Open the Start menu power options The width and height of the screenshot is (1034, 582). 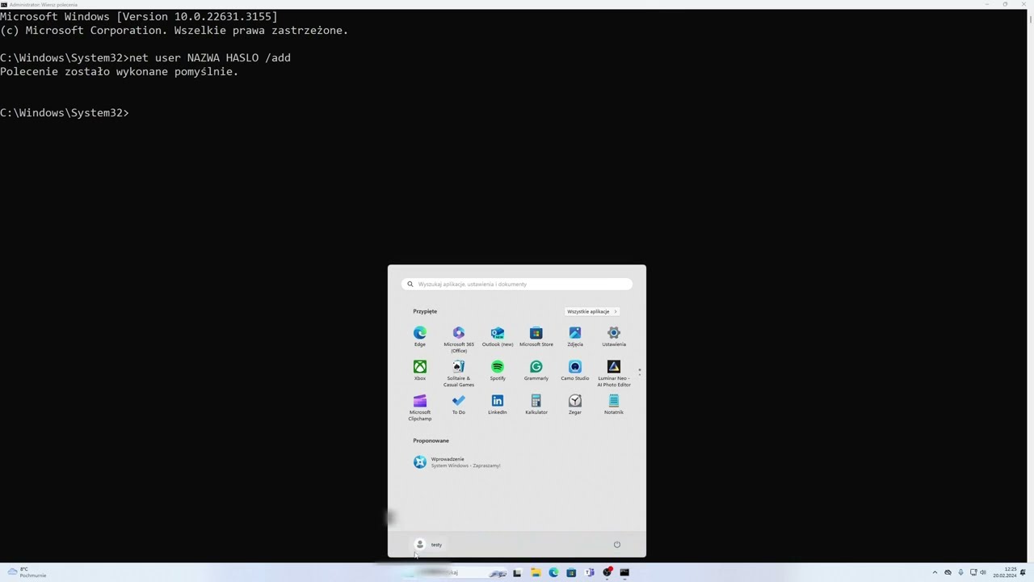(616, 545)
